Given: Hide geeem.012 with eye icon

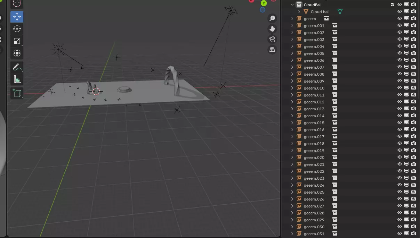Looking at the screenshot, I should pos(400,102).
